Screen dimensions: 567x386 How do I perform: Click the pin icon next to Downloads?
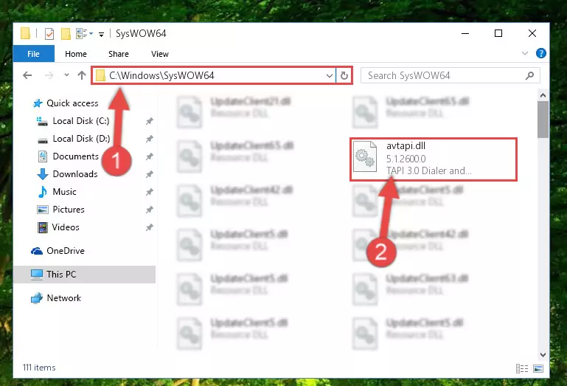[x=150, y=174]
